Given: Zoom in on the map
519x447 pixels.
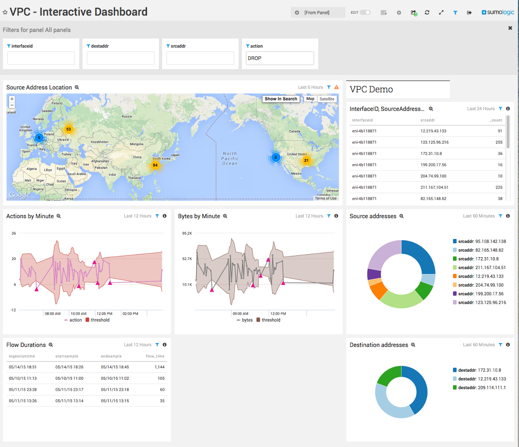Looking at the screenshot, I should (12, 99).
